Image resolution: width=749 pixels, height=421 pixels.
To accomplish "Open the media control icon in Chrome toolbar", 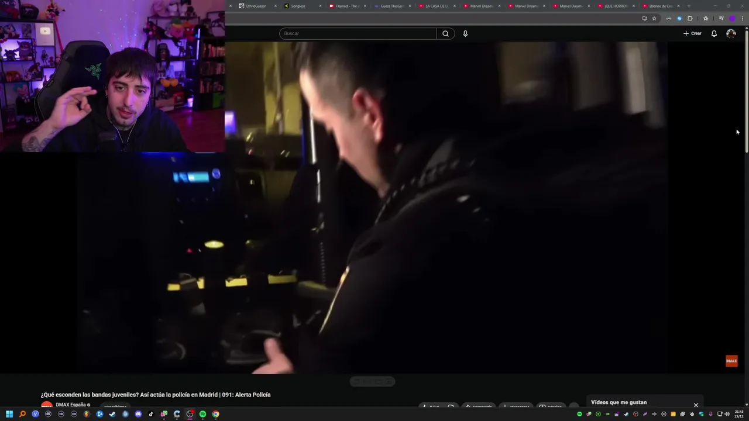I will coord(721,18).
